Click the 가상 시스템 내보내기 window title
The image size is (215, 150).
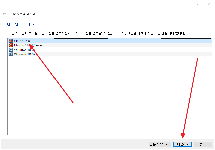24,14
